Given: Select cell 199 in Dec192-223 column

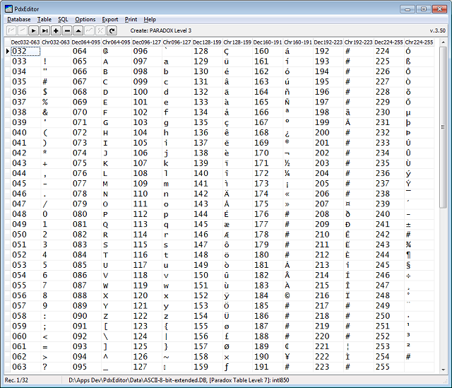Looking at the screenshot, I should tap(328, 122).
